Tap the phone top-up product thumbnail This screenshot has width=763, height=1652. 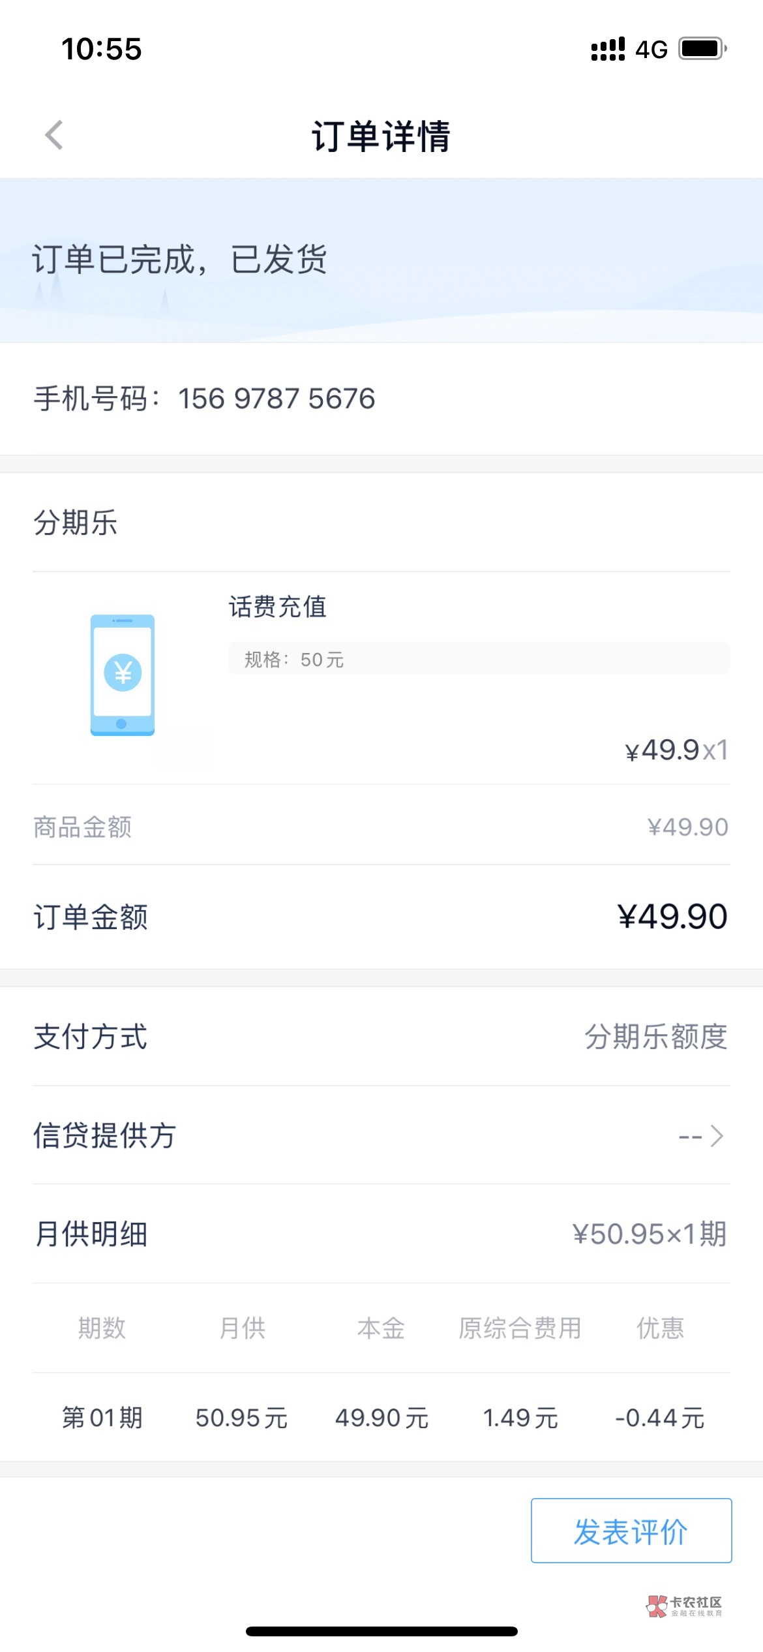click(x=123, y=675)
